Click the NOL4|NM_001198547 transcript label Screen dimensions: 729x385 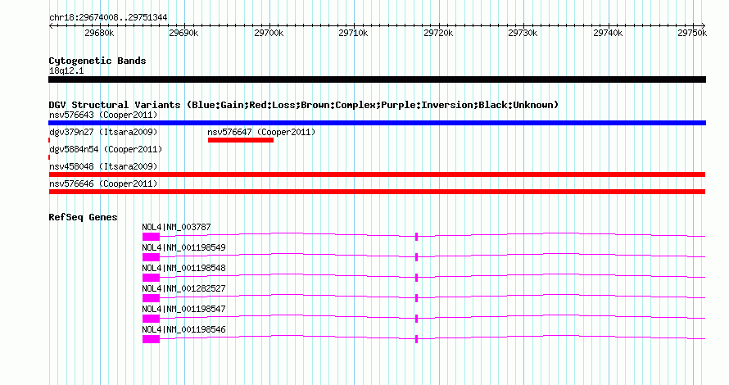tap(183, 309)
